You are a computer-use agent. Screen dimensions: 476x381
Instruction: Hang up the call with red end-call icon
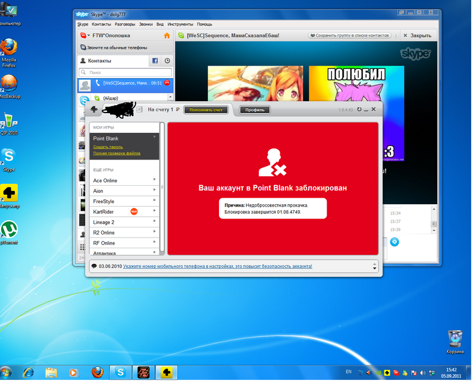tap(167, 83)
